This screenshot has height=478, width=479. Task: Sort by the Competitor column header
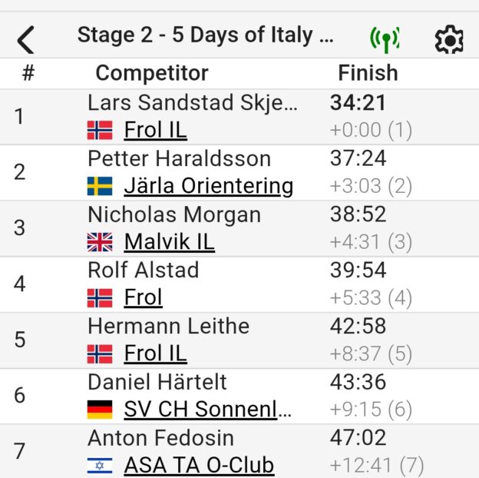[151, 73]
